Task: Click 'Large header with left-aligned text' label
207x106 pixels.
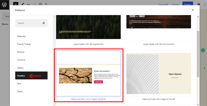Action: point(88,44)
